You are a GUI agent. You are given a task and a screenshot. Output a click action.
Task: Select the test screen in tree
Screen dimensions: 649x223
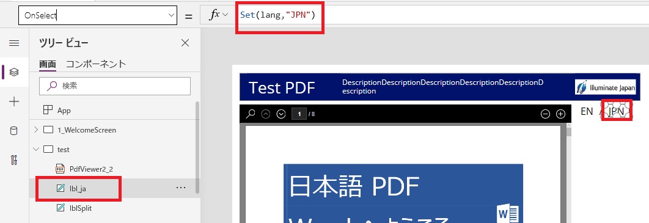tap(64, 149)
